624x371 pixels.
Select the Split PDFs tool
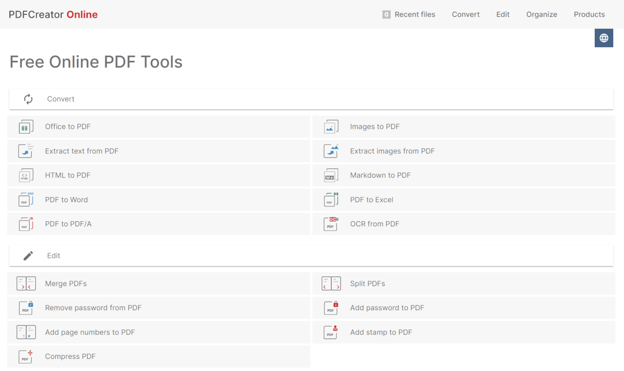(x=464, y=283)
